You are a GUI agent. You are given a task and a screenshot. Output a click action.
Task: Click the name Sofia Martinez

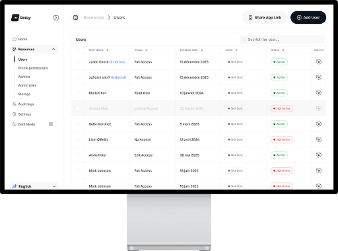tap(100, 124)
